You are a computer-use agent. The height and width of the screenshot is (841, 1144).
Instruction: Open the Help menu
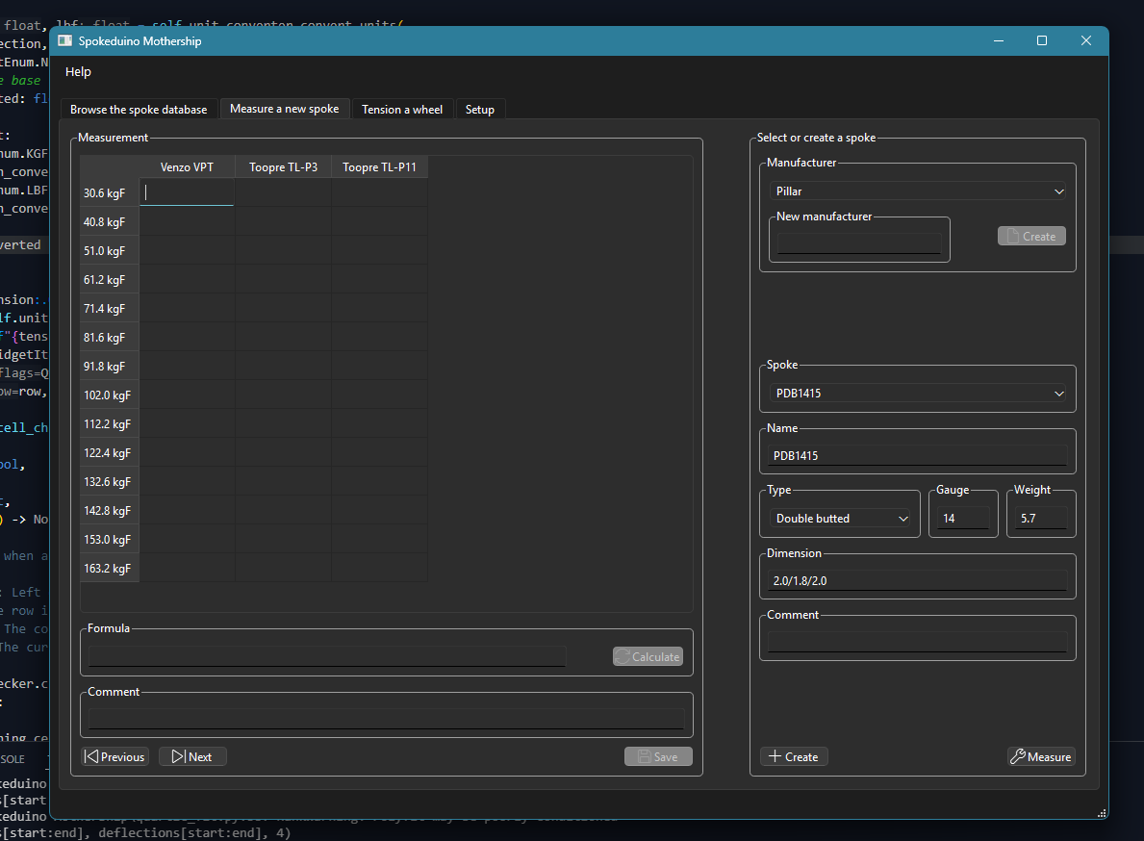pyautogui.click(x=78, y=72)
